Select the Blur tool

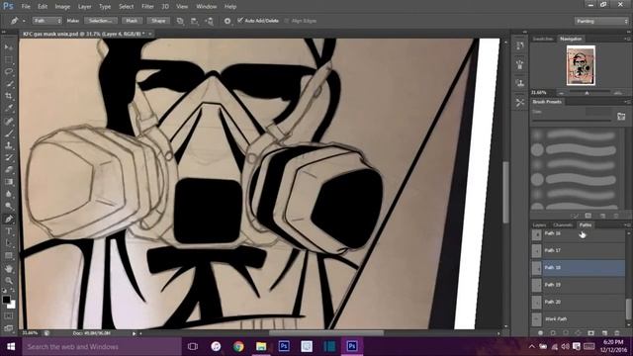point(9,194)
